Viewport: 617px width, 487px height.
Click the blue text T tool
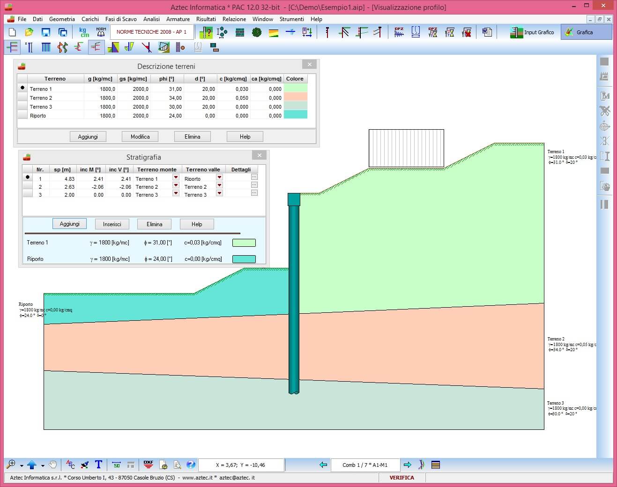tap(98, 465)
